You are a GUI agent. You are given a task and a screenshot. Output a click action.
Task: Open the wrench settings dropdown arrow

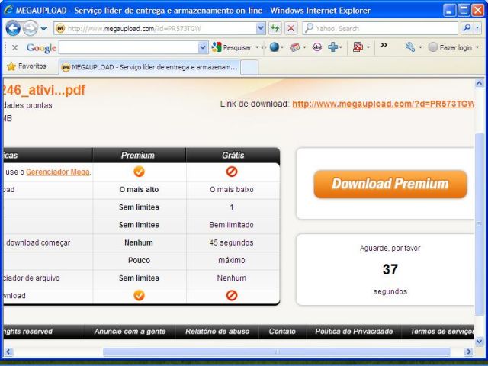(x=420, y=47)
